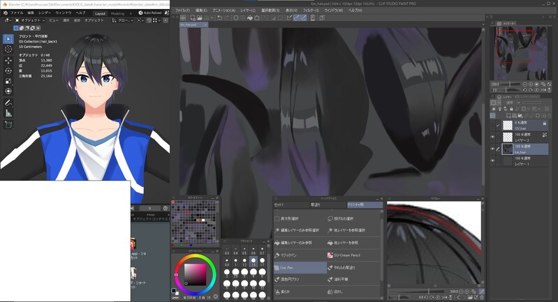Screen dimensions: 558x302
Task: Adjust the Navigator zoom slider
Action: [511, 84]
